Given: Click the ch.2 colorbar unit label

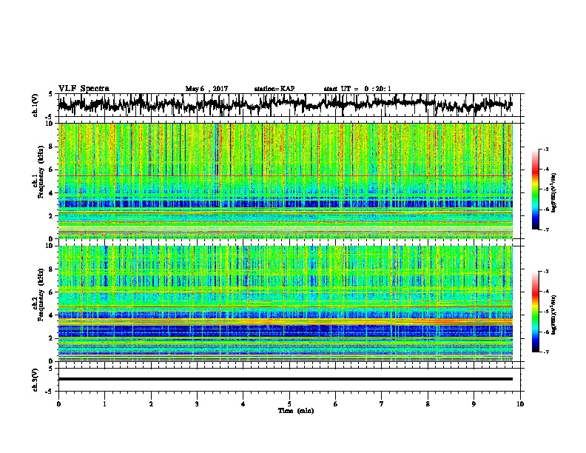Looking at the screenshot, I should point(554,315).
